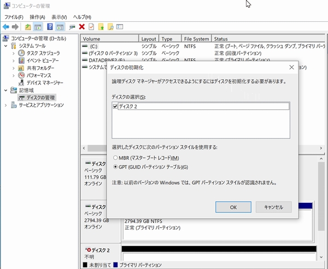The image size is (328, 269).
Task: Expand サービスとアプリケーション node
Action: pos(6,105)
